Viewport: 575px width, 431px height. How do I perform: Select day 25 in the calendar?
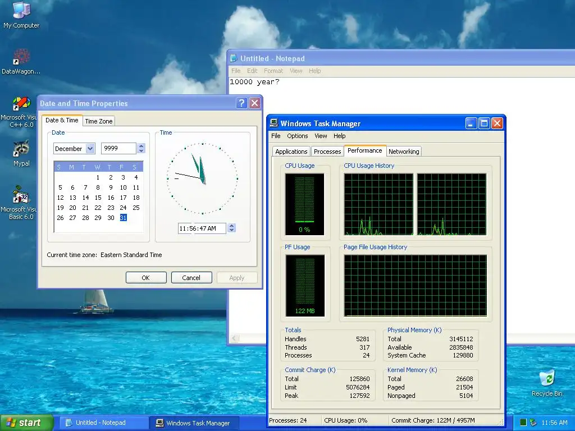[136, 208]
